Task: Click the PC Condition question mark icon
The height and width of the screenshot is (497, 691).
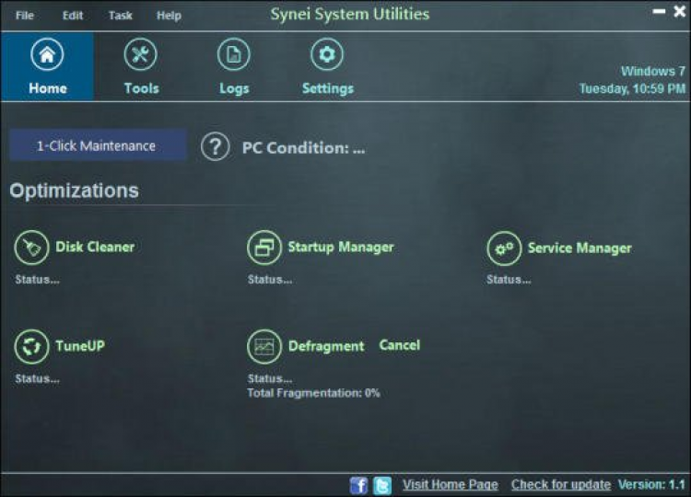Action: point(215,146)
